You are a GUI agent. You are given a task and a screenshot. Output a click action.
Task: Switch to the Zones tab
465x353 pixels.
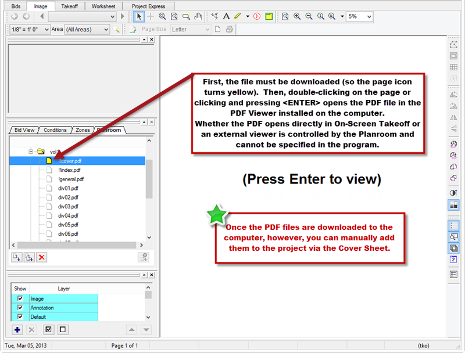(x=83, y=130)
